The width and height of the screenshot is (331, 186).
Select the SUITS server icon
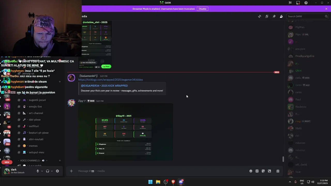7,133
